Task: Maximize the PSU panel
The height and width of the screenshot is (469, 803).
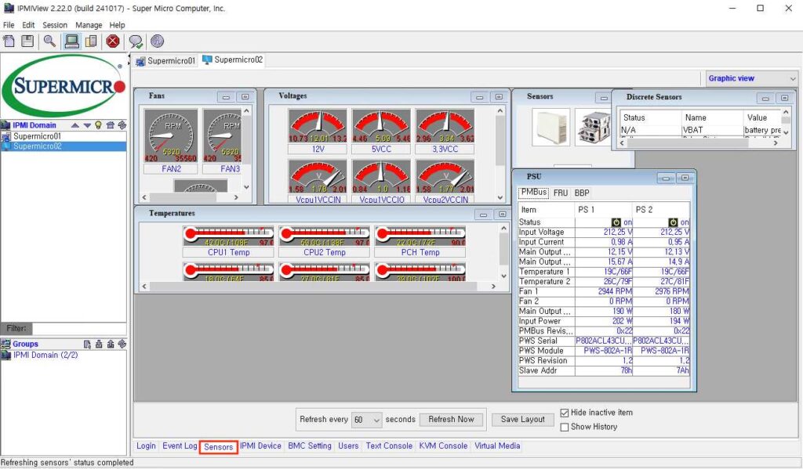Action: (x=685, y=178)
